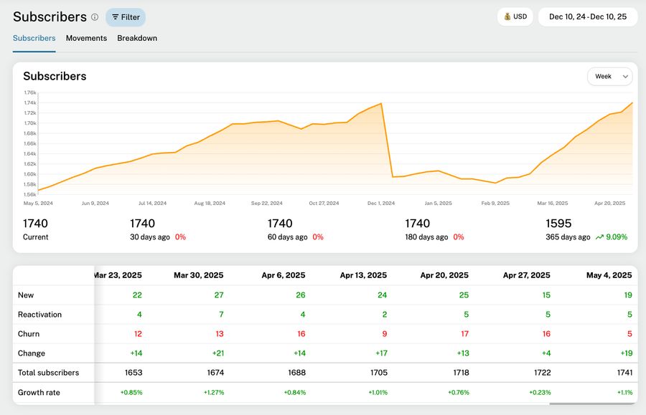Open the Dec 10, 24 - Dec 10, 25 date range picker
Screen dimensions: 646x415
pos(588,16)
